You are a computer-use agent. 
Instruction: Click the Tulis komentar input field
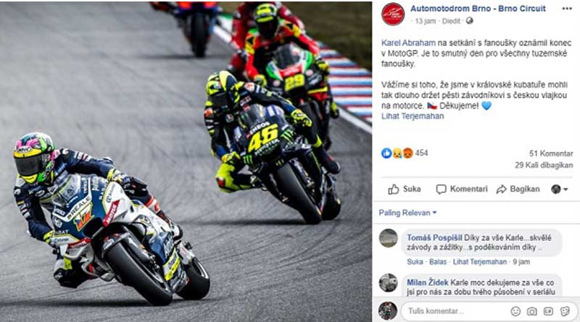coord(455,311)
